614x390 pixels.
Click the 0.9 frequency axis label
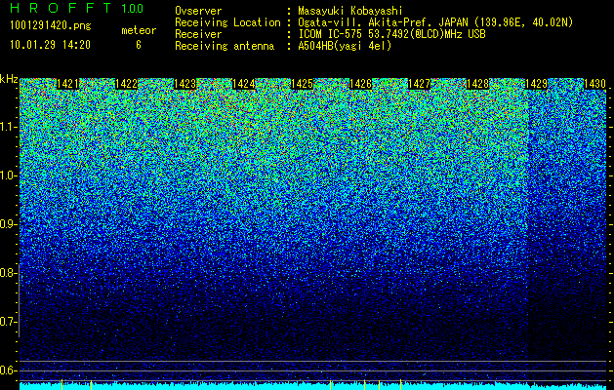9,224
